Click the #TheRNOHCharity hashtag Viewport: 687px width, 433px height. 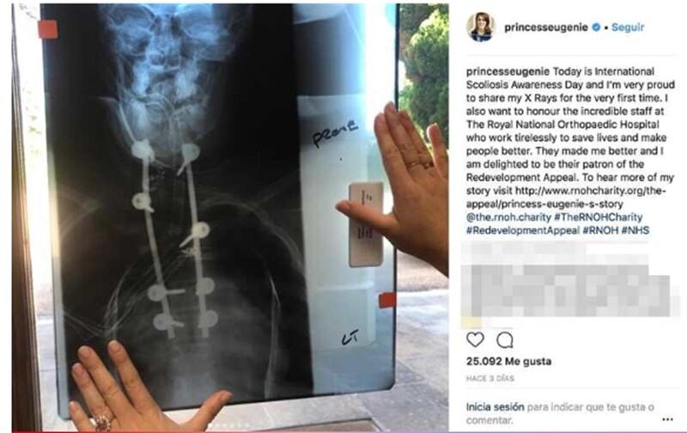(598, 217)
